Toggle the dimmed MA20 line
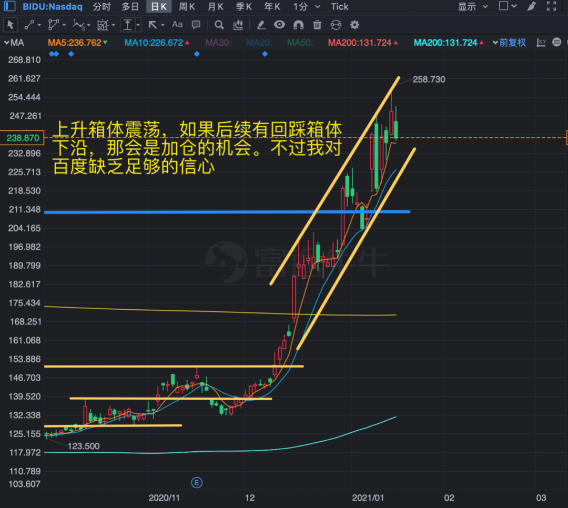 pos(259,43)
